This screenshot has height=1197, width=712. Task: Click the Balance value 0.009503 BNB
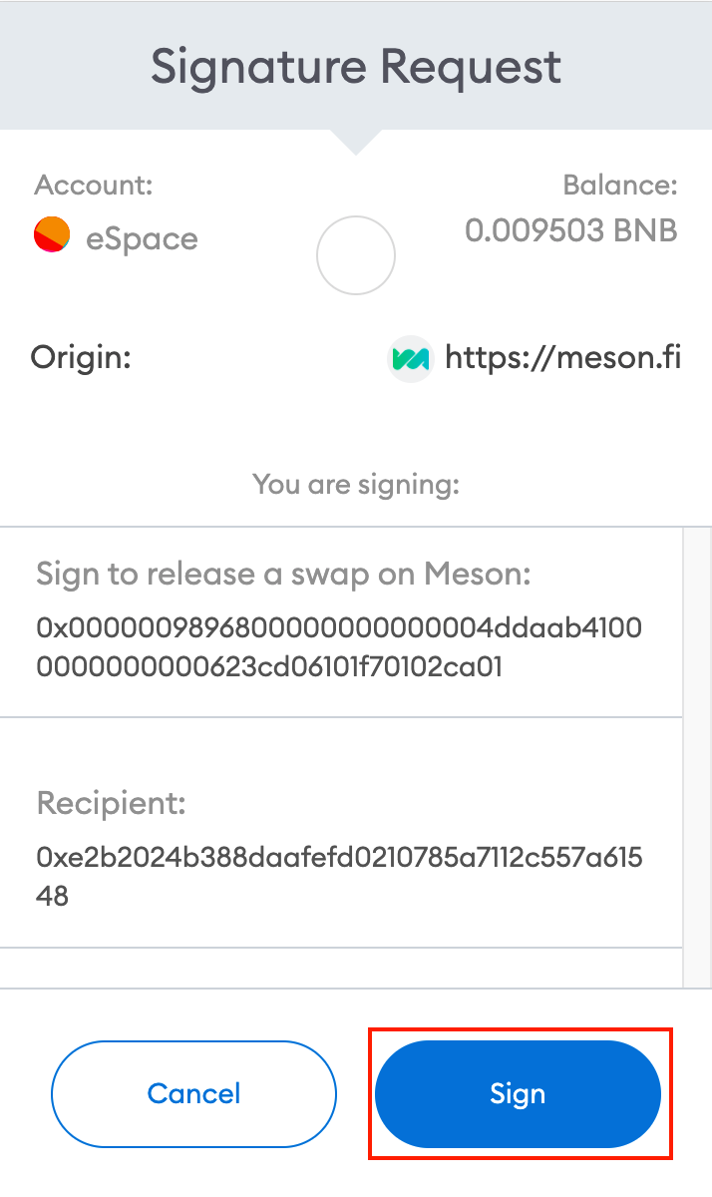pos(570,230)
